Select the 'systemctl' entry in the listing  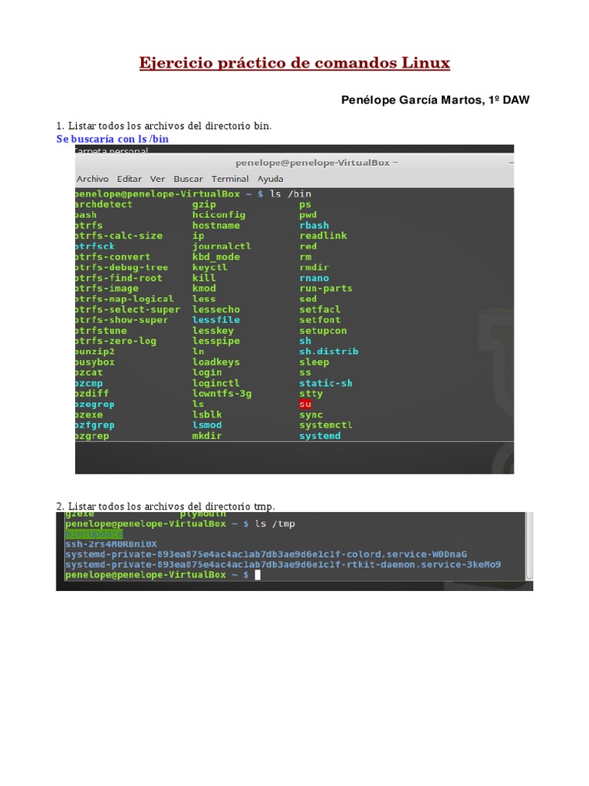click(326, 425)
